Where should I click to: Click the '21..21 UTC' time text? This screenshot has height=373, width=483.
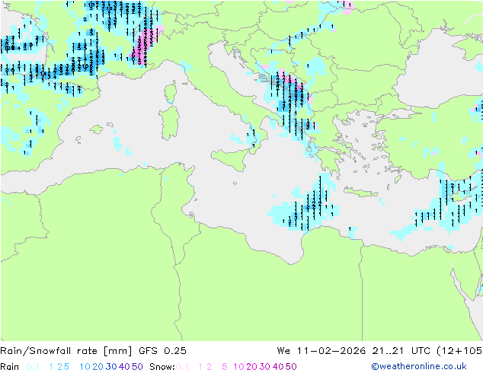pyautogui.click(x=401, y=351)
